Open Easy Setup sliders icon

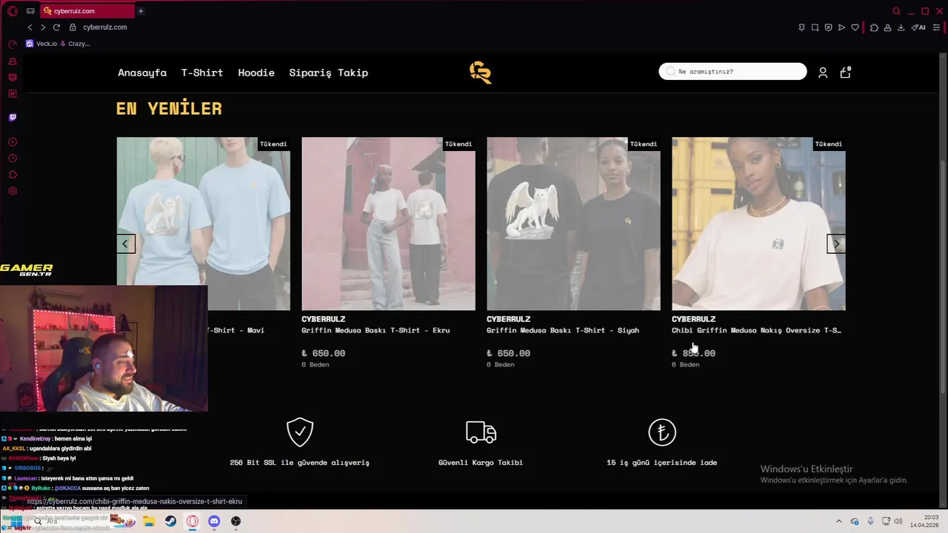coord(936,27)
